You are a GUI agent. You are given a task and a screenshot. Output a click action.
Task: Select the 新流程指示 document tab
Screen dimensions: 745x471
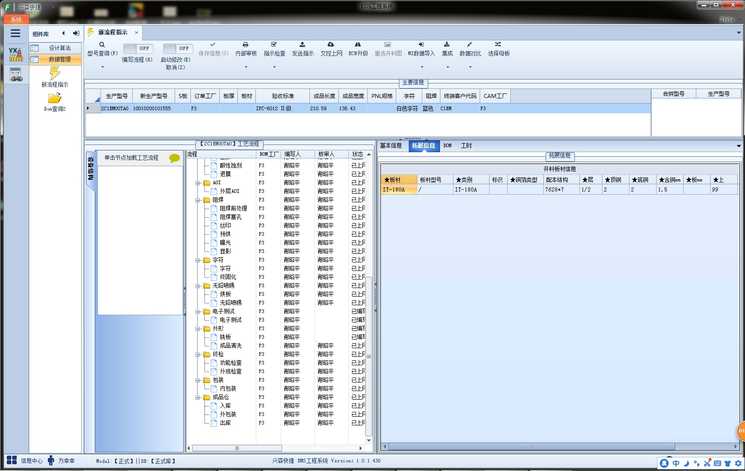[x=113, y=33]
